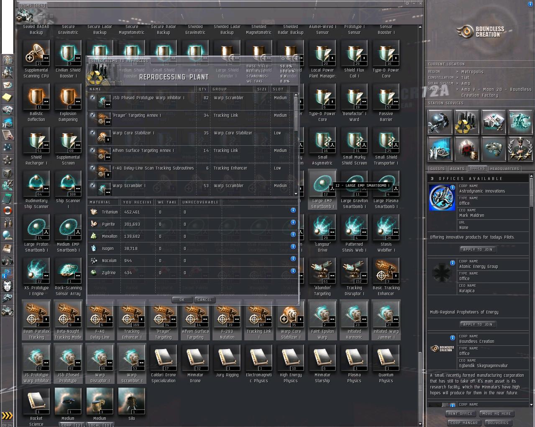Click offices list scroll-down arrow
535x427 pixels.
[532, 405]
